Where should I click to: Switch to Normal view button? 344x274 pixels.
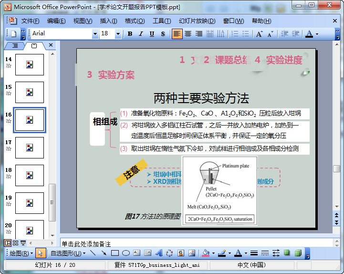pos(8,243)
